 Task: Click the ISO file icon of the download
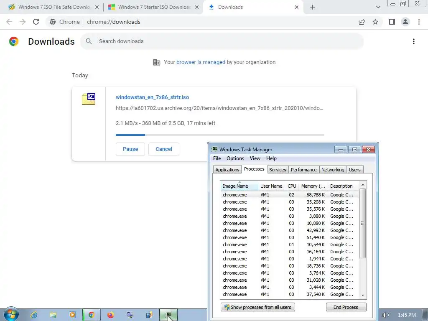89,99
